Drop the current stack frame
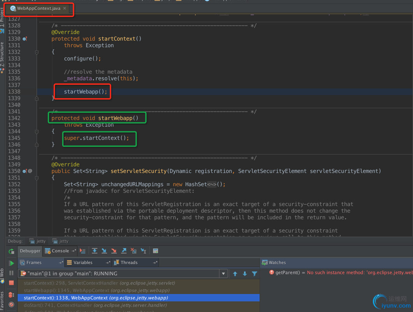Screen dimensions: 413x312 [x=134, y=251]
